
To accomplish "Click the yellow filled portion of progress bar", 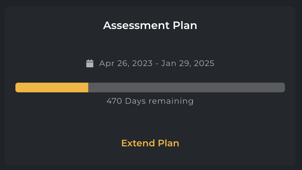I will [x=52, y=87].
